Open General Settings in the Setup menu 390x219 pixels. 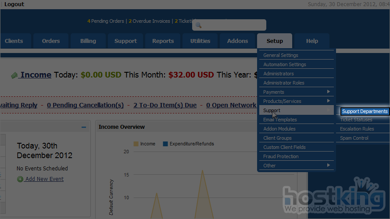(x=280, y=55)
